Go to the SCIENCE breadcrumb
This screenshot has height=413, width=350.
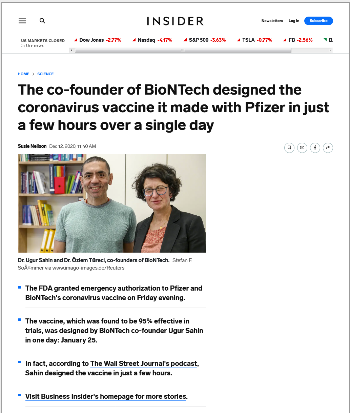click(x=45, y=74)
